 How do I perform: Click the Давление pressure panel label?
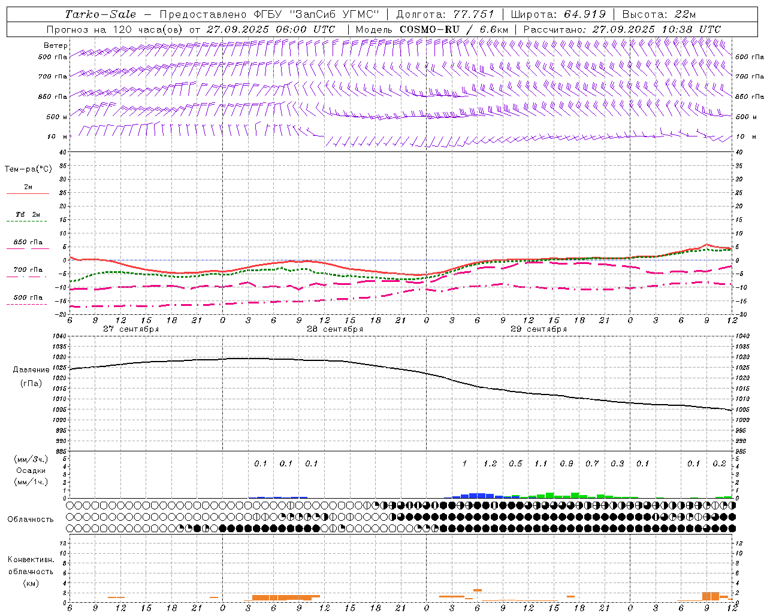31,370
